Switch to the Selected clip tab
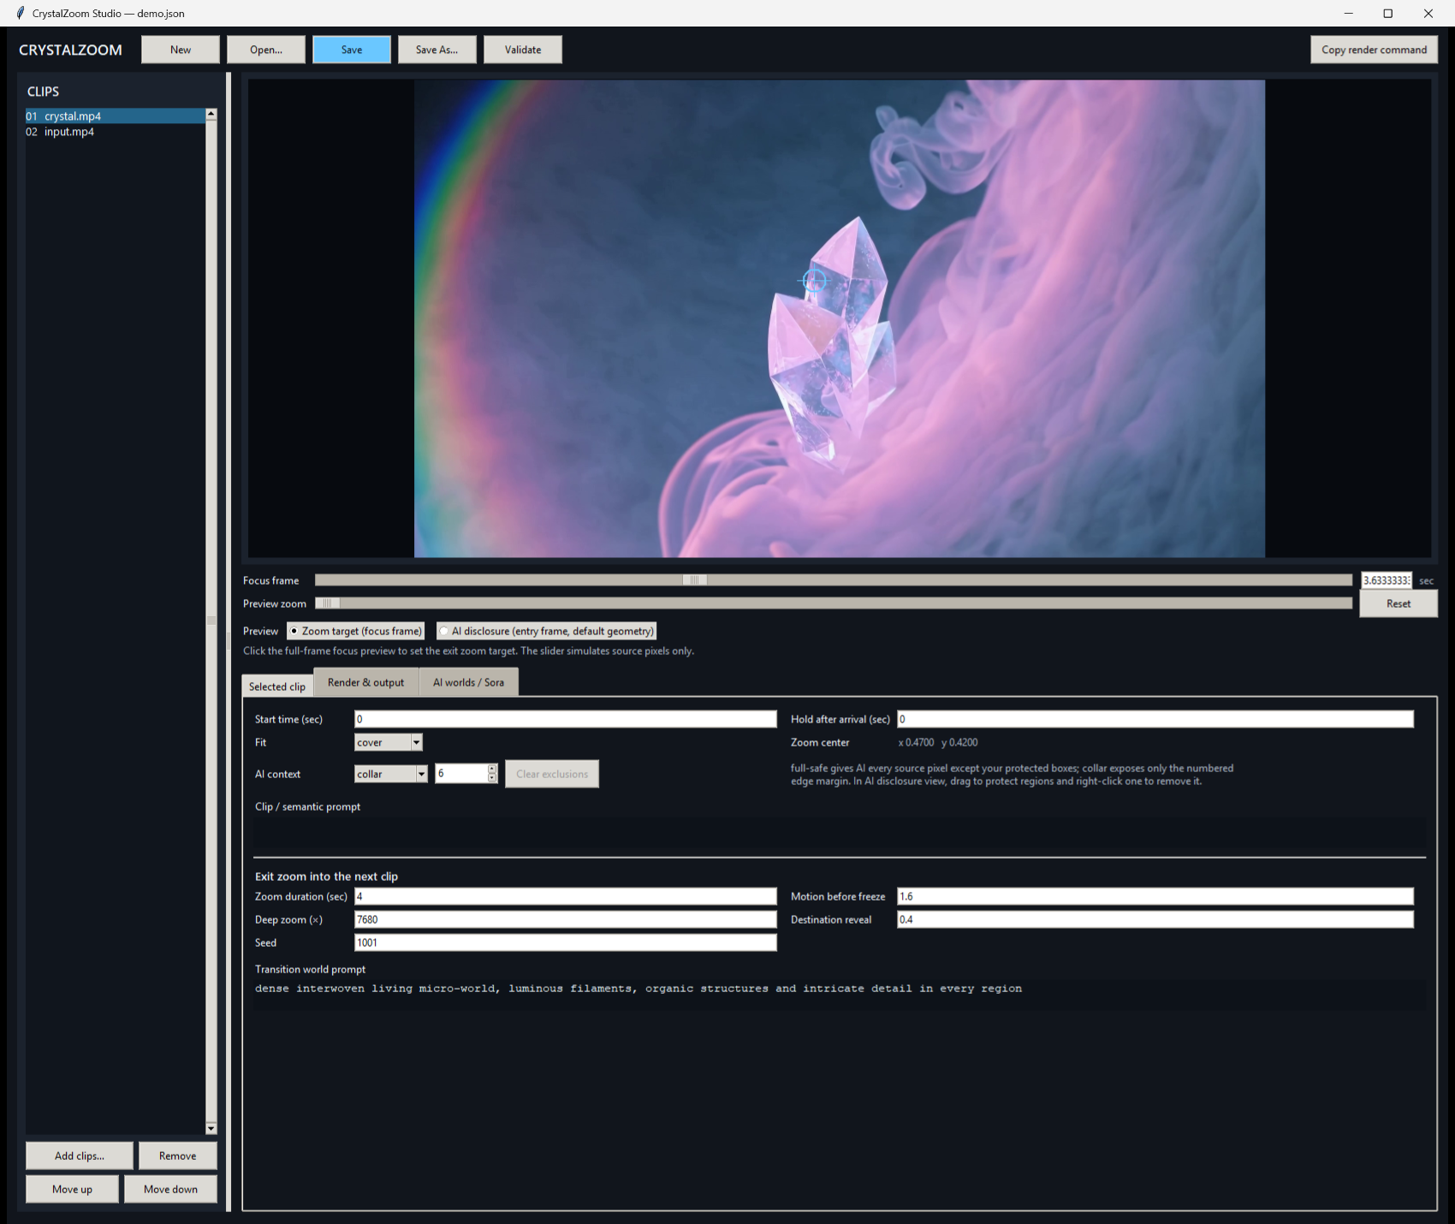 277,686
